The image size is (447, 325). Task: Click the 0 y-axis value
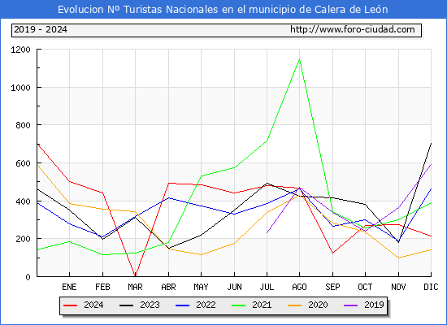click(28, 277)
